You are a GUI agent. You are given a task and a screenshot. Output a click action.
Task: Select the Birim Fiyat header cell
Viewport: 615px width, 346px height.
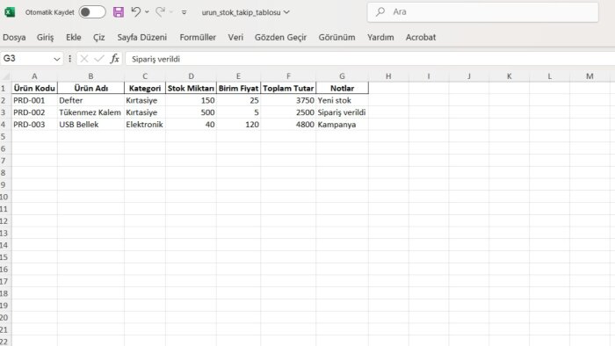pos(238,88)
